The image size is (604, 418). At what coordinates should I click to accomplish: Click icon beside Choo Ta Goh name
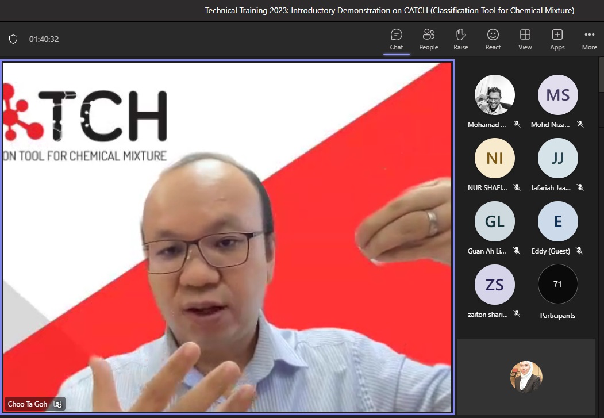pos(57,404)
